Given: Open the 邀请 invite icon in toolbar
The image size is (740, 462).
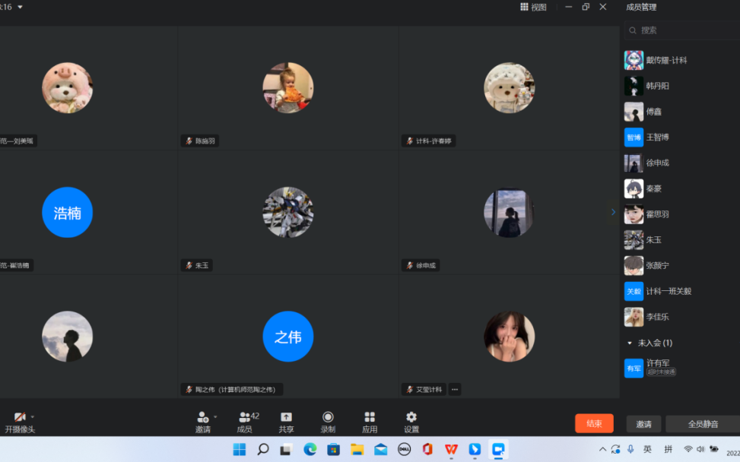Looking at the screenshot, I should coord(202,417).
